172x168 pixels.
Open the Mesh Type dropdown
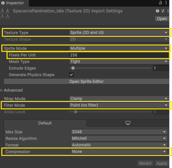tap(119, 61)
